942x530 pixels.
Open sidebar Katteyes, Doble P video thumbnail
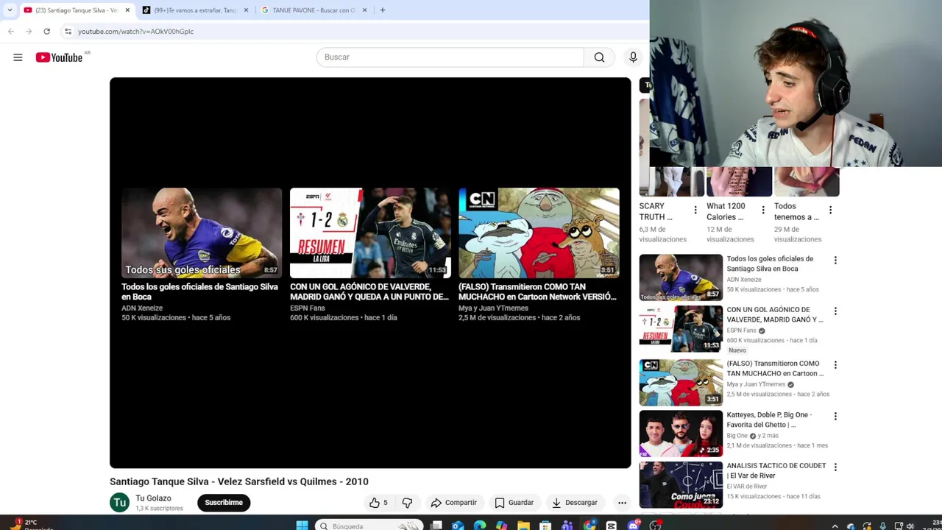pos(681,434)
